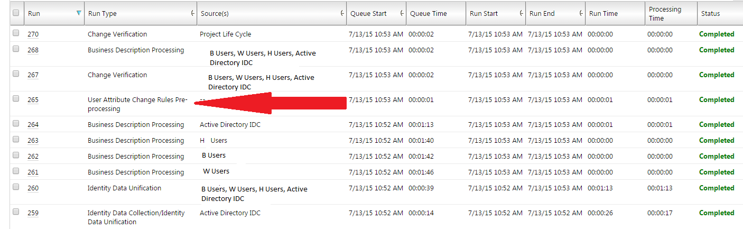Open run 268 details link
This screenshot has width=743, height=229.
33,50
